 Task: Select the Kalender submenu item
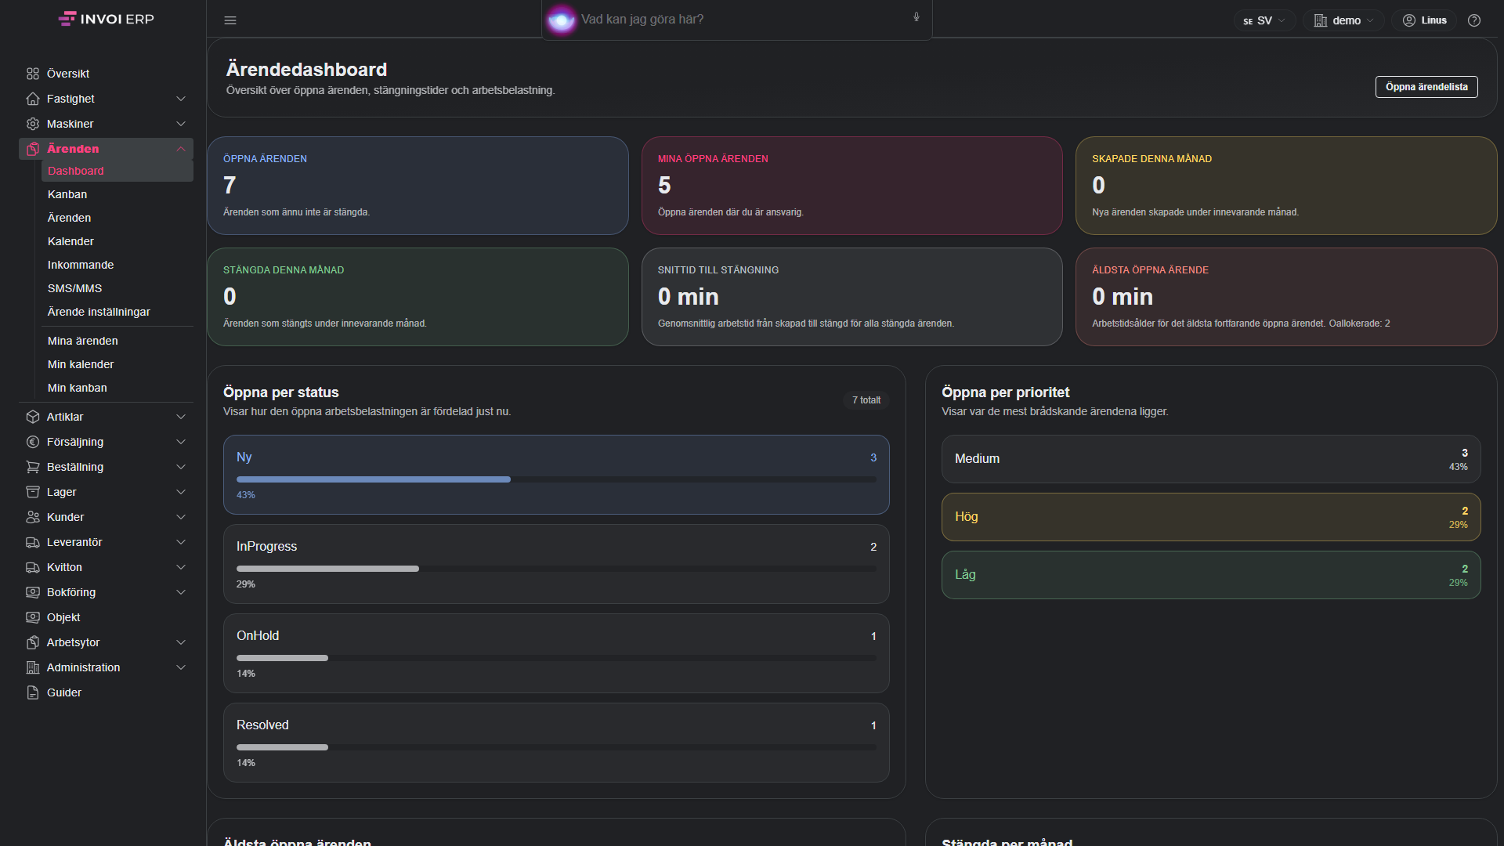117,241
